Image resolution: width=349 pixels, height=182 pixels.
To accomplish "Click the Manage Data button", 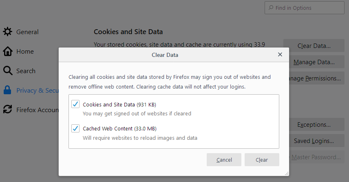I will coord(314,62).
